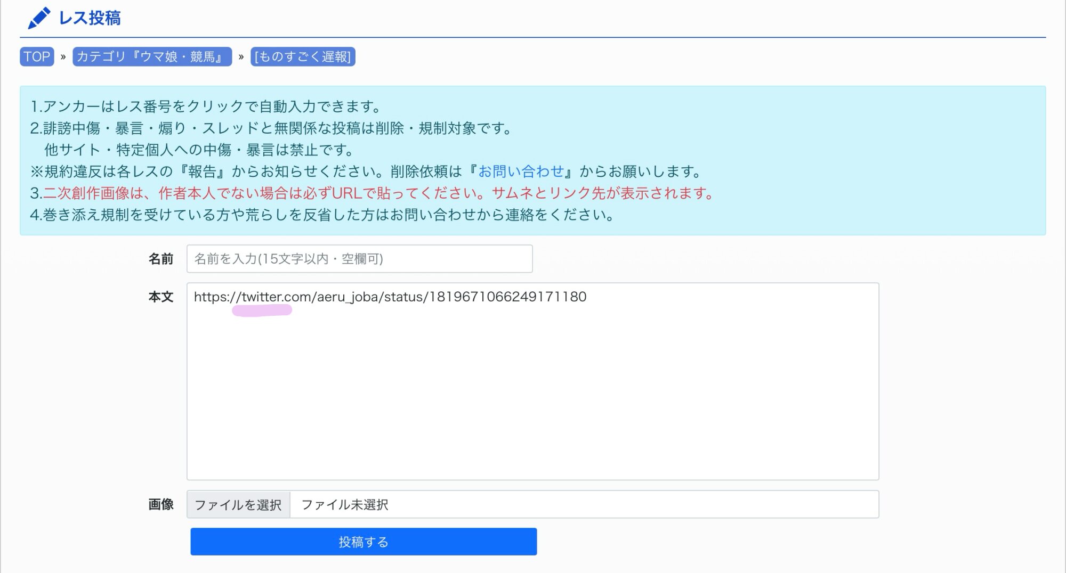The image size is (1066, 573).
Task: Click the pink highlight under twitter.com
Action: (262, 310)
